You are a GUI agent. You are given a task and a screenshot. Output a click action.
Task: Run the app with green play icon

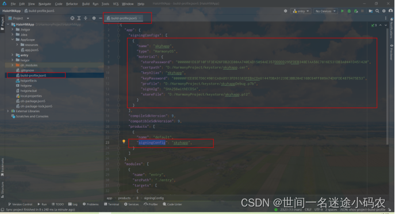[x=342, y=11]
